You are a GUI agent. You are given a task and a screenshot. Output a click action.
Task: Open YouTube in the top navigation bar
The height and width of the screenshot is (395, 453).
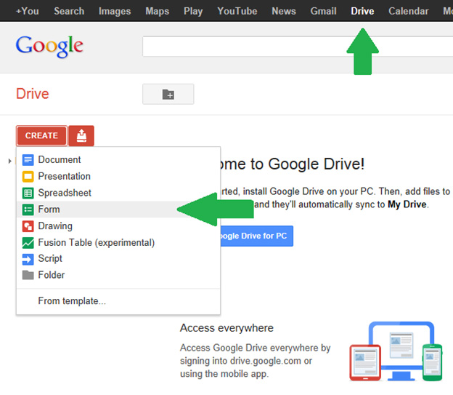pyautogui.click(x=237, y=11)
